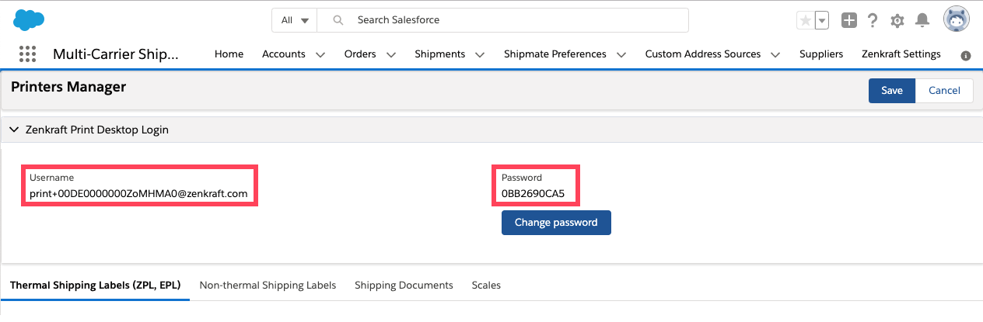Image resolution: width=983 pixels, height=322 pixels.
Task: Click the Salesforce cloud logo
Action: coord(29,20)
